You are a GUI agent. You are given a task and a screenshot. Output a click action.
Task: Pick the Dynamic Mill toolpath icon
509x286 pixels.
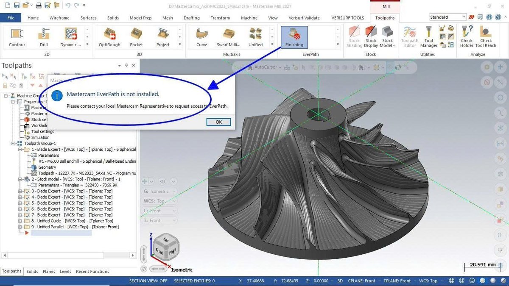pyautogui.click(x=71, y=37)
